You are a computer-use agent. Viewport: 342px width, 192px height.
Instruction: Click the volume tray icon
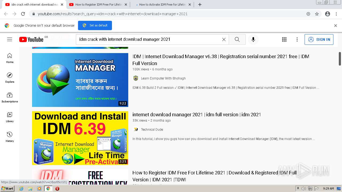pos(304,189)
